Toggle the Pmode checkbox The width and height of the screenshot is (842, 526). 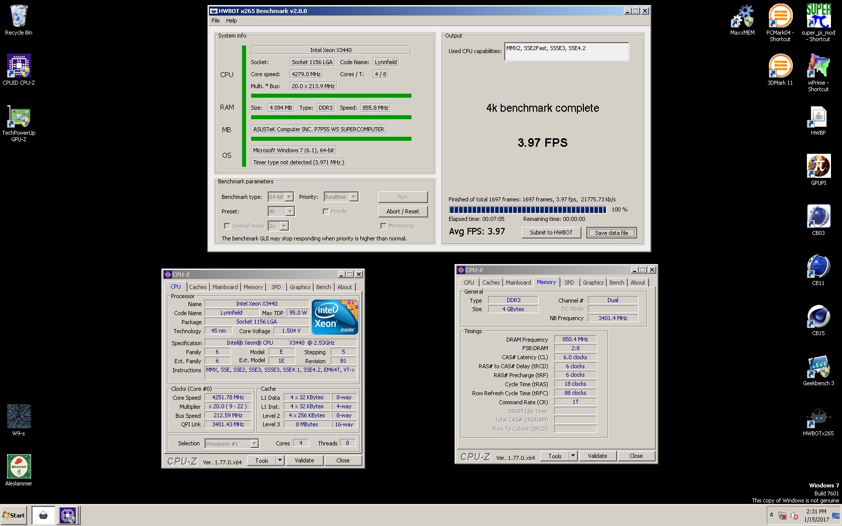point(326,211)
